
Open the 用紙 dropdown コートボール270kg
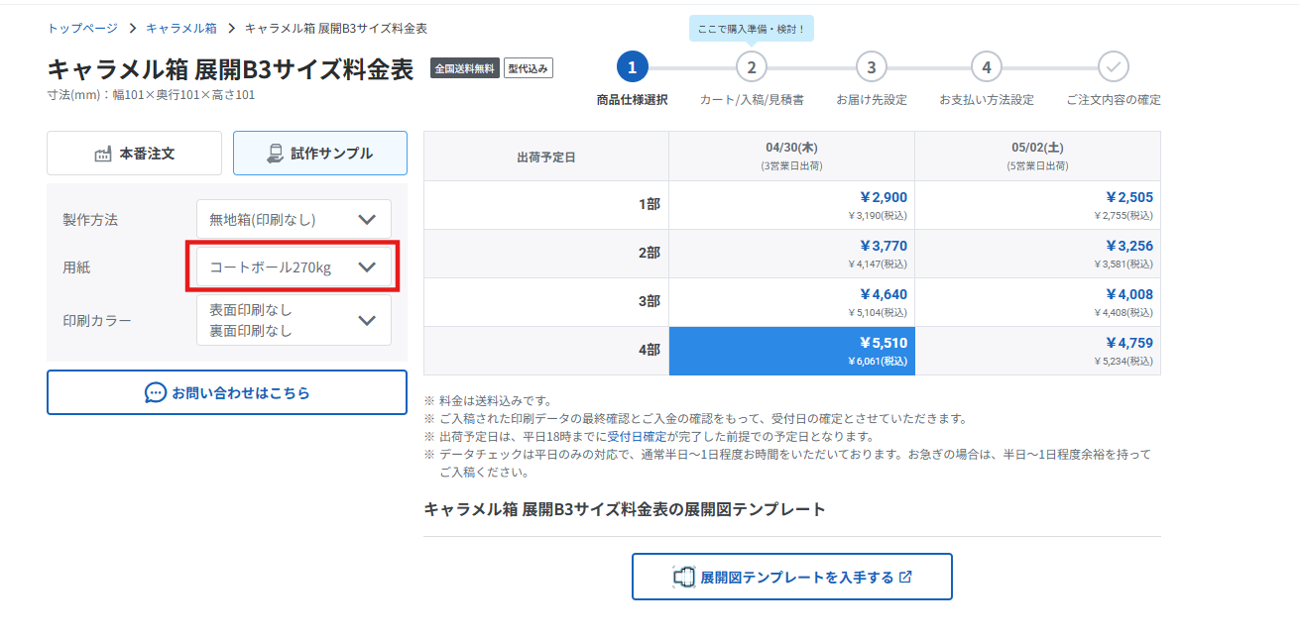click(x=294, y=266)
